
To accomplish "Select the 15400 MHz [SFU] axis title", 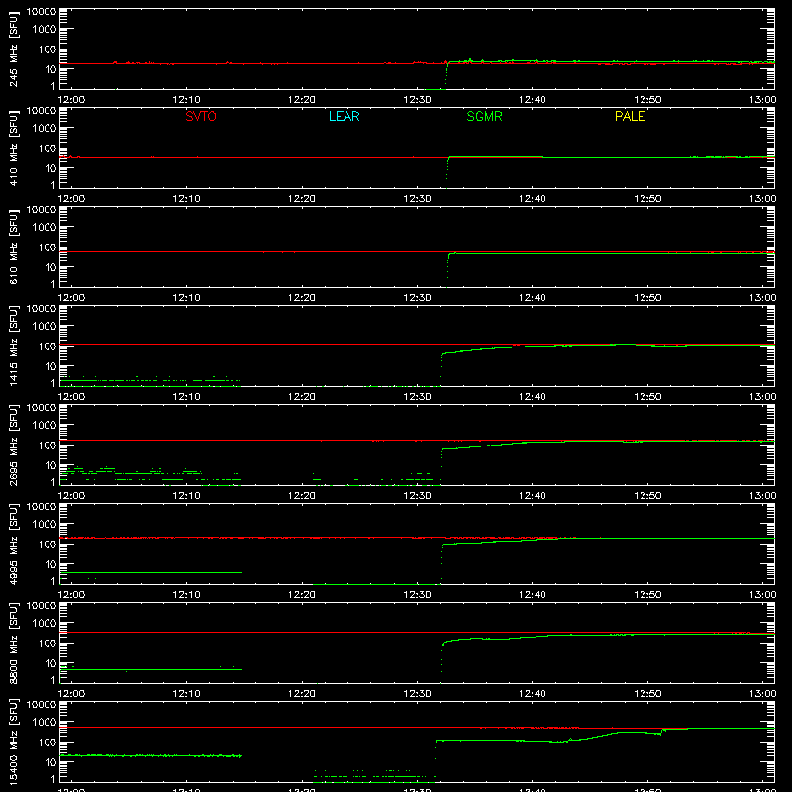I will [13, 742].
